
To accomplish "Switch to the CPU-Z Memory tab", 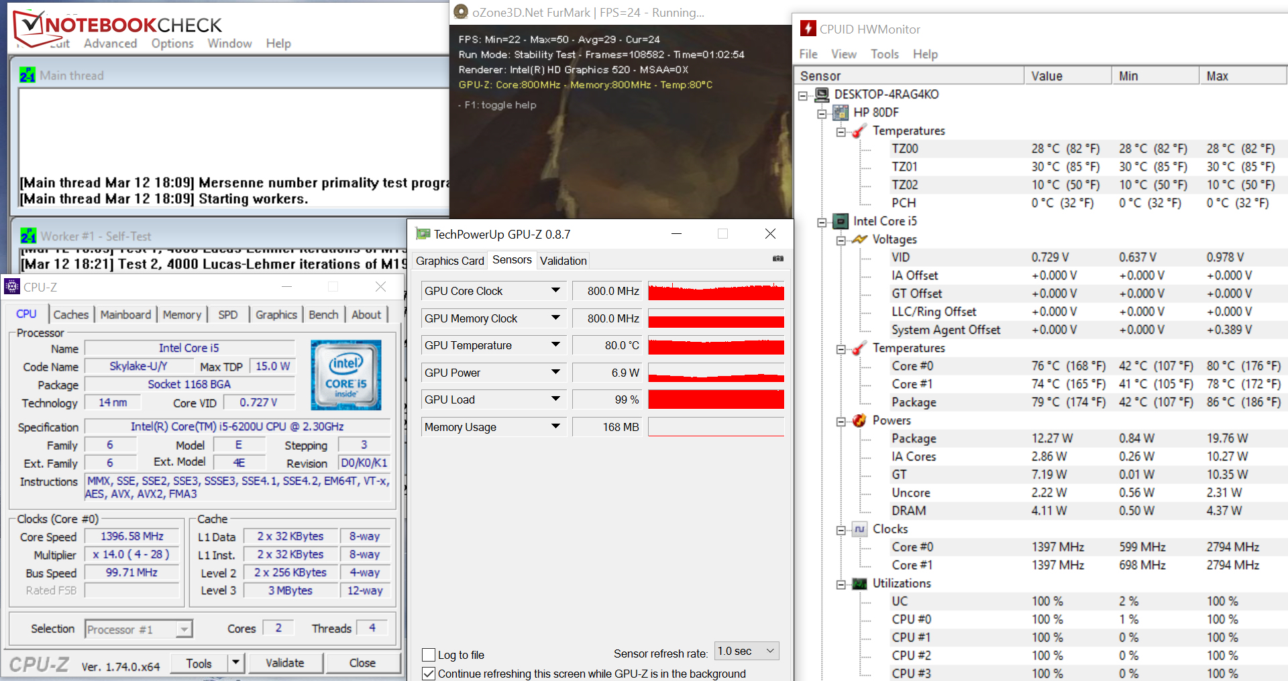I will pos(182,314).
